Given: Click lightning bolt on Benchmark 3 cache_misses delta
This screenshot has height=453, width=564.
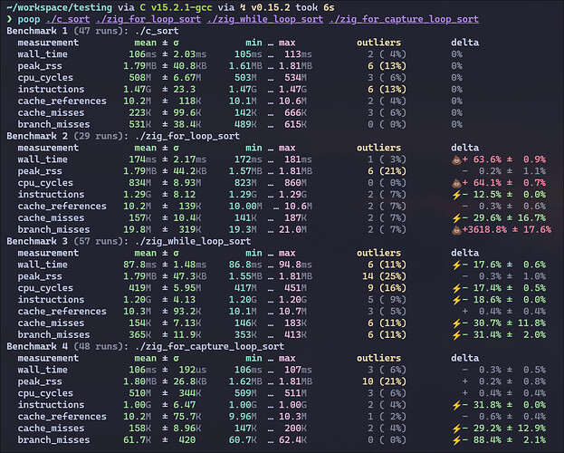Looking at the screenshot, I should click(x=455, y=323).
